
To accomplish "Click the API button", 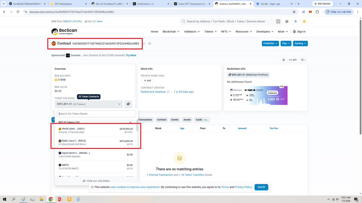I will (x=293, y=60).
